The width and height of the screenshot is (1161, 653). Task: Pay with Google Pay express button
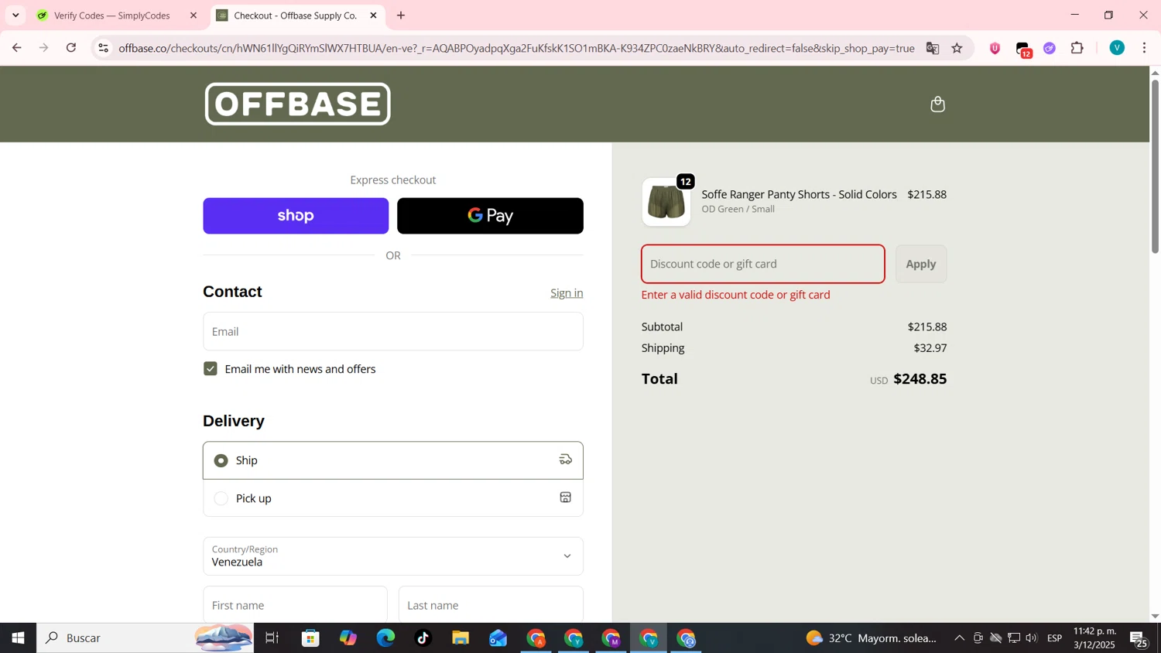pyautogui.click(x=490, y=216)
